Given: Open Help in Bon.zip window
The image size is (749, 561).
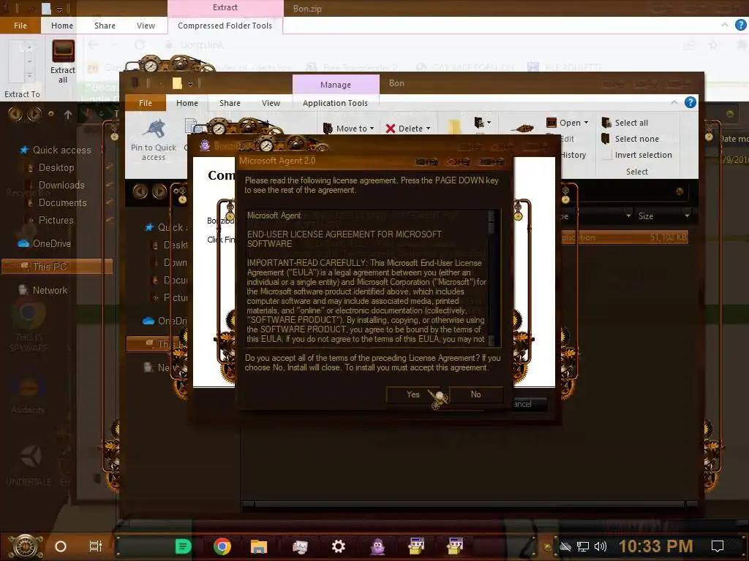Looking at the screenshot, I should tap(740, 25).
